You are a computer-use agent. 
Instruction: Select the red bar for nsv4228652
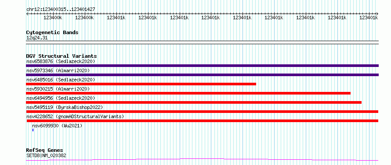(x=203, y=121)
